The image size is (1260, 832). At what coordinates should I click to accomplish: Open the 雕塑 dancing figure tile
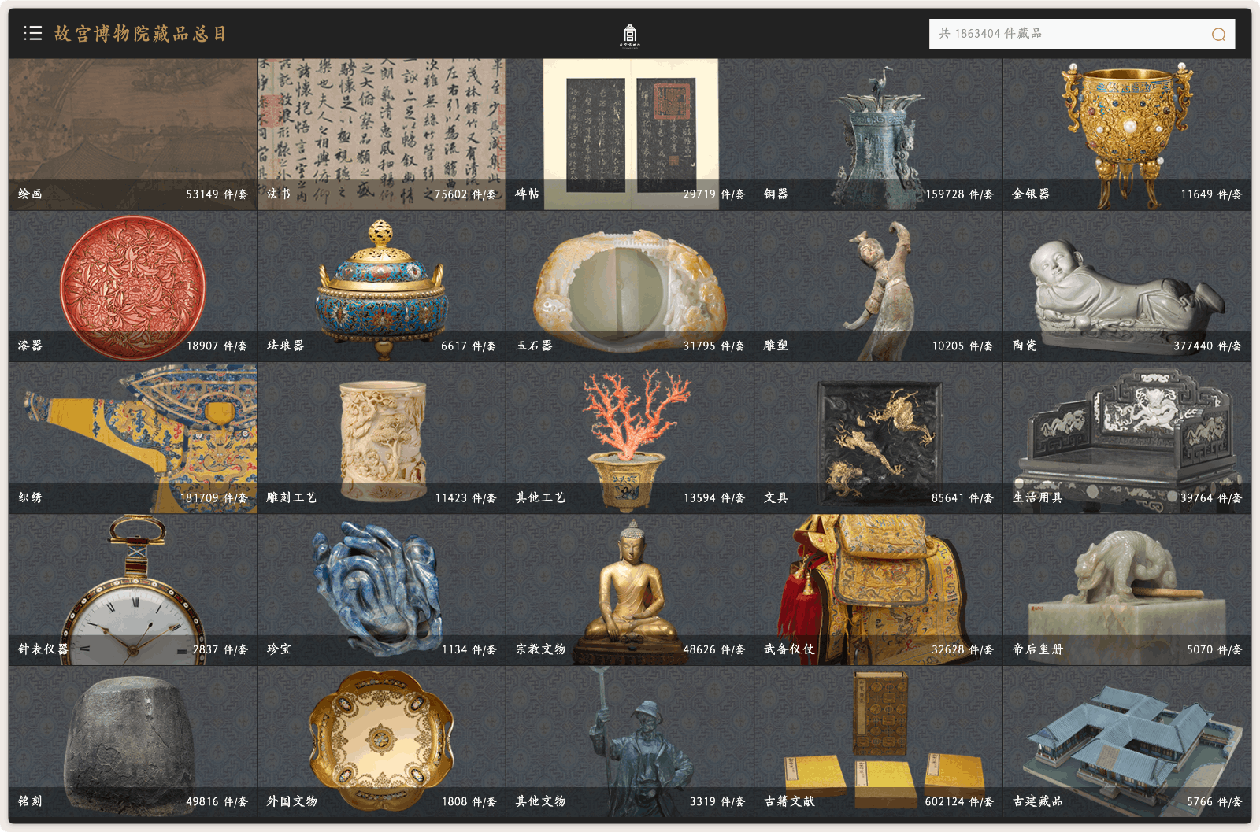click(878, 287)
